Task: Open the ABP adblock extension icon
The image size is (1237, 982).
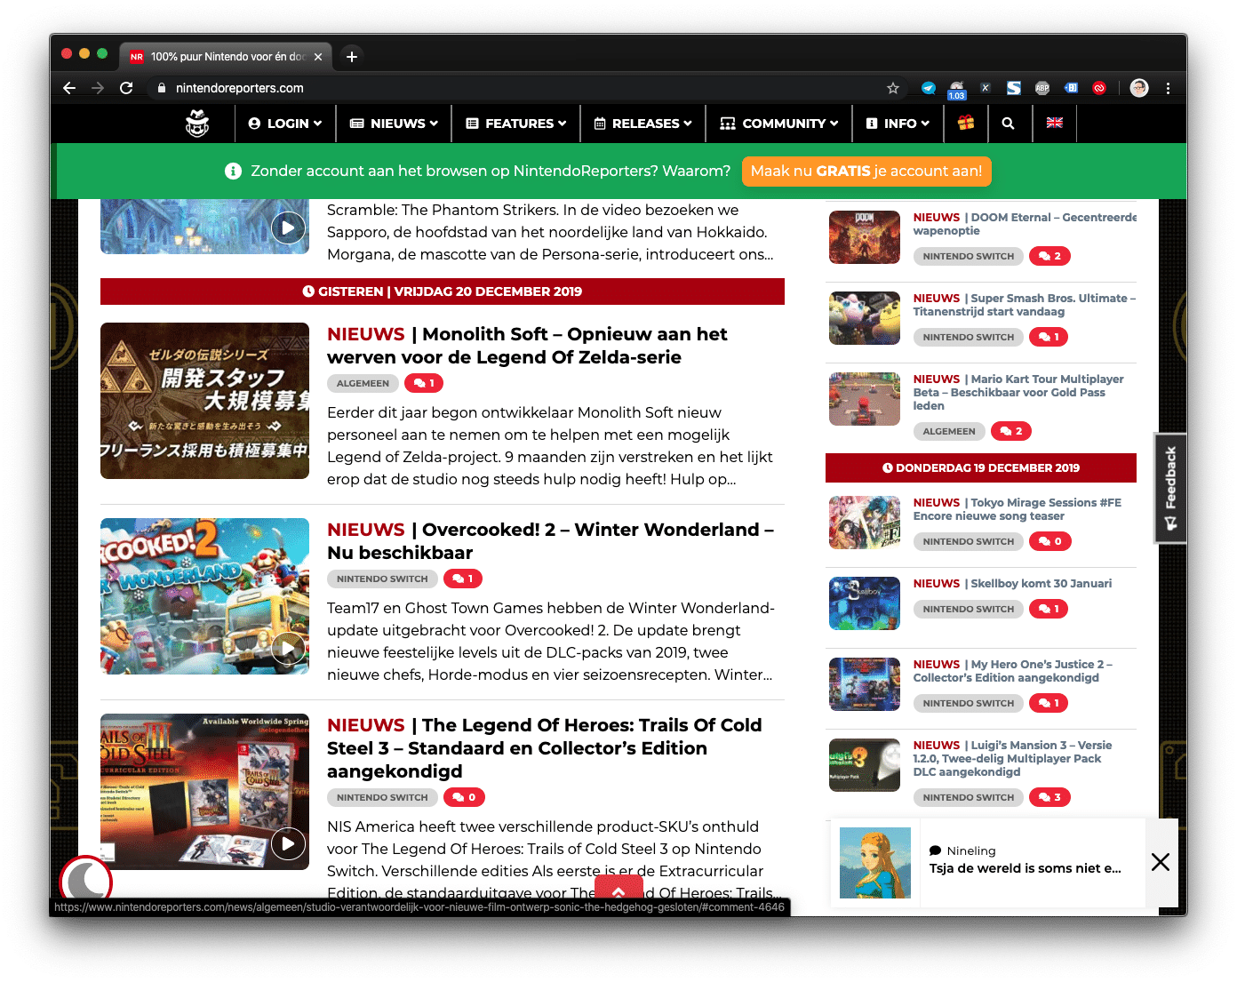Action: click(x=1042, y=88)
